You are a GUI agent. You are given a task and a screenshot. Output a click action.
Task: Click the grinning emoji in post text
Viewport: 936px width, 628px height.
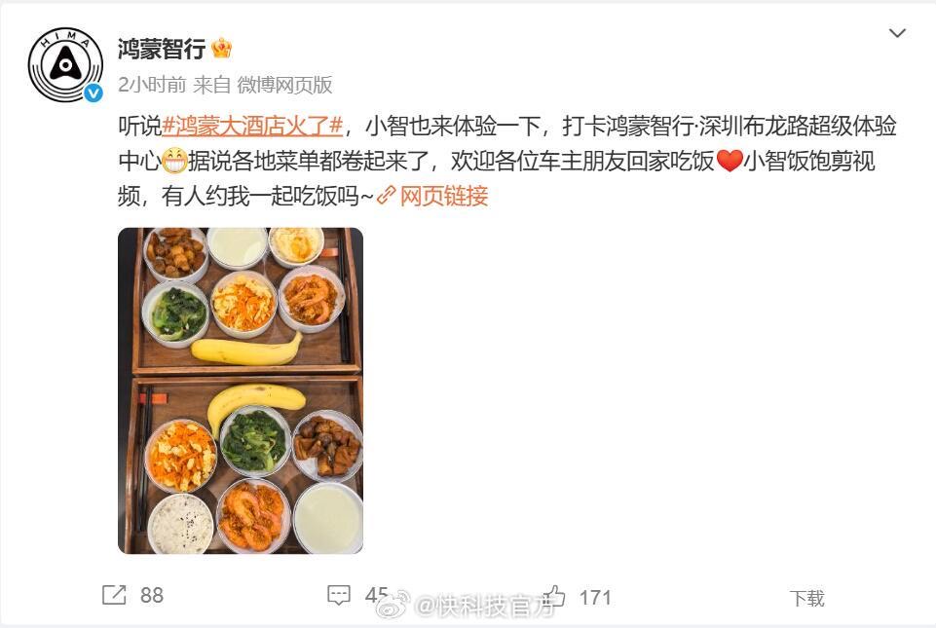click(174, 161)
